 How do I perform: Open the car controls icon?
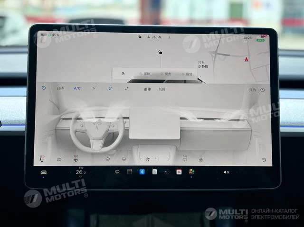point(44,172)
